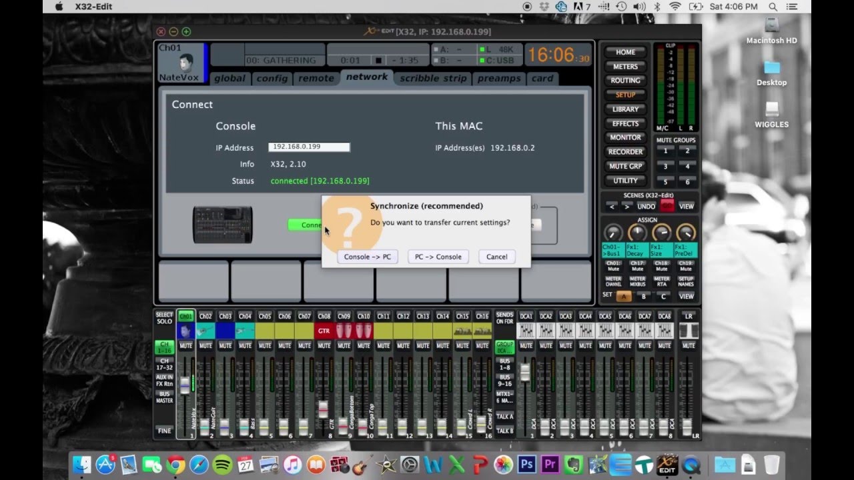
Task: Select the DCA1 fader group icon
Action: click(x=526, y=331)
